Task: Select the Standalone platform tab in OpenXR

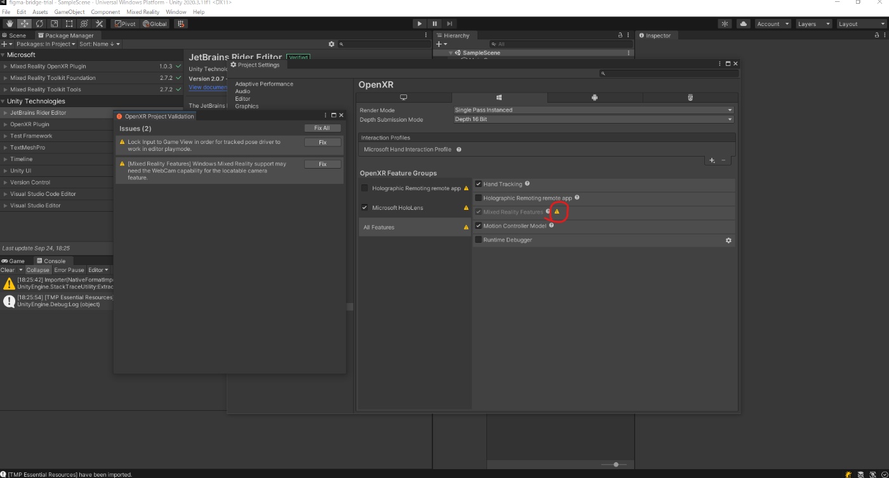Action: click(403, 98)
